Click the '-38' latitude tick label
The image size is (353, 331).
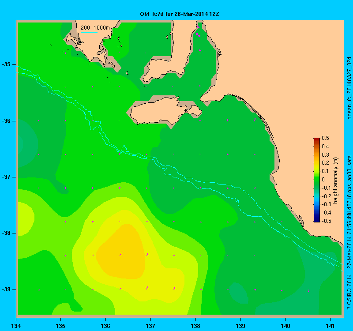point(6,233)
